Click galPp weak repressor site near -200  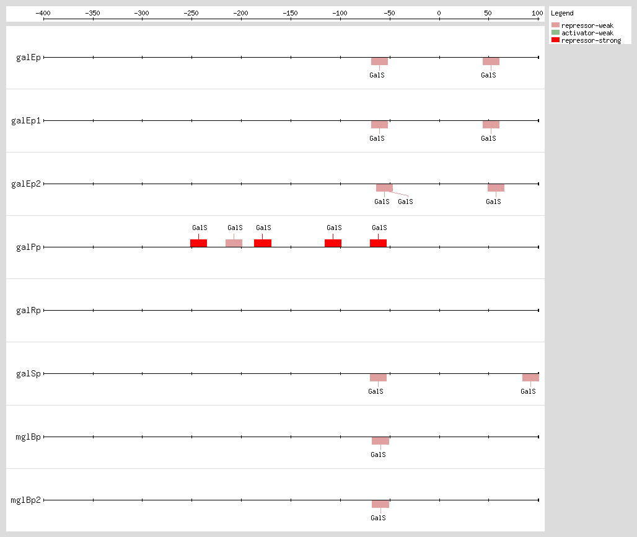click(x=234, y=243)
